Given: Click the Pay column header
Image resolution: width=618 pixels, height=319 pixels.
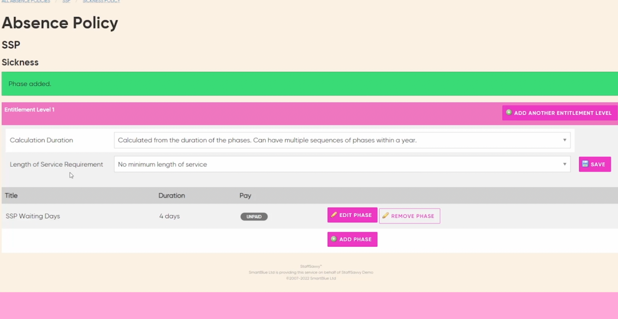Looking at the screenshot, I should [x=245, y=196].
